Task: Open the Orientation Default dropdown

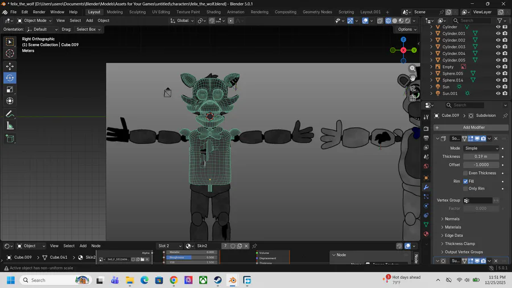Action: click(x=42, y=30)
